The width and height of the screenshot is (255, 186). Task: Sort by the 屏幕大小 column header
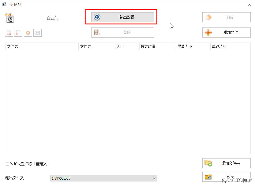point(193,46)
